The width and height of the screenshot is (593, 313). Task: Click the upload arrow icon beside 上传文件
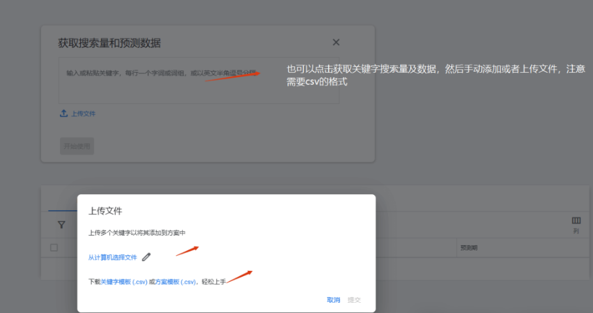coord(63,114)
